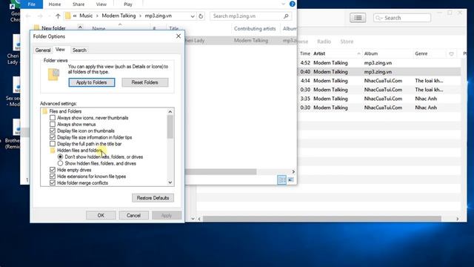Switch Explorer to details view icon
The height and width of the screenshot is (267, 474).
point(281,179)
